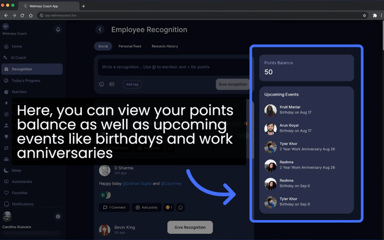384x240 pixels.
Task: Click the Wellness Coach logo
Action: click(6, 26)
